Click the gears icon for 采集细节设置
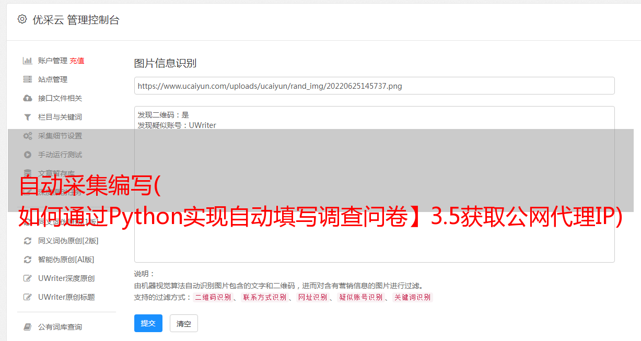Viewport: 641px width, 341px height. [28, 136]
